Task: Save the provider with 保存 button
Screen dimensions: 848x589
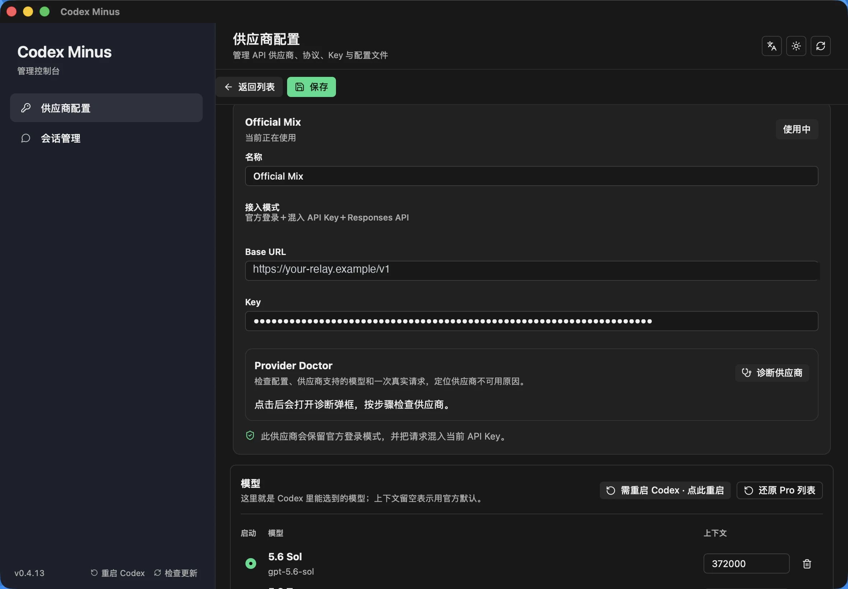Action: click(x=311, y=87)
